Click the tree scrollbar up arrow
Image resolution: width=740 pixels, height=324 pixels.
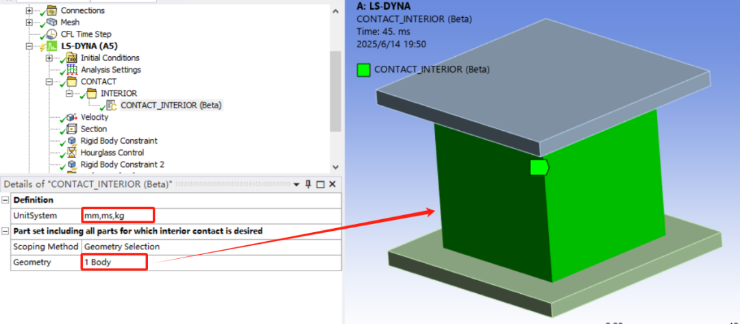(x=335, y=12)
